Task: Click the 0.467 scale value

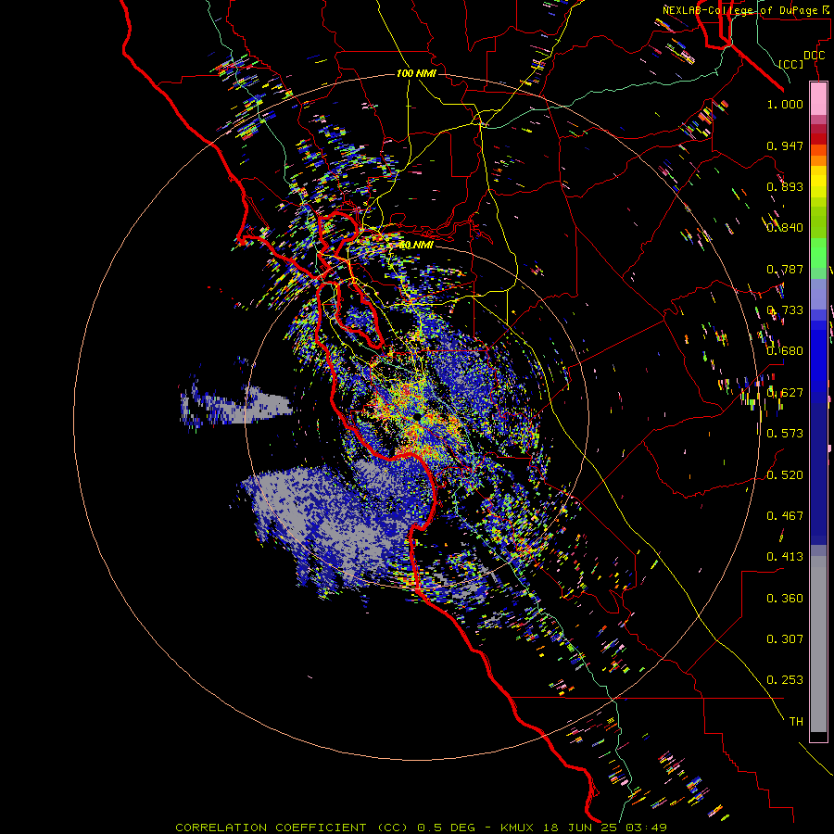Action: coord(785,516)
